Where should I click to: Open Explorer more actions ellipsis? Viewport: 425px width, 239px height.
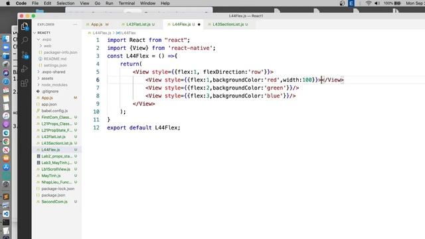tap(75, 25)
